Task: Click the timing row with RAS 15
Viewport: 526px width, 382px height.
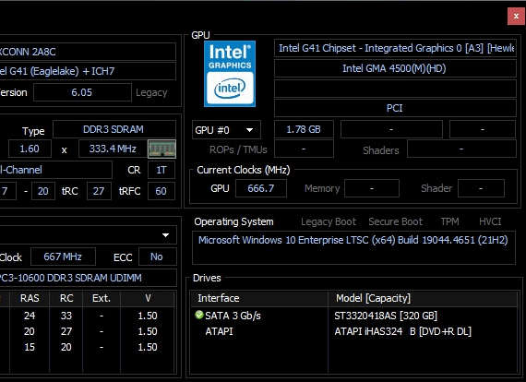Action: (88, 347)
